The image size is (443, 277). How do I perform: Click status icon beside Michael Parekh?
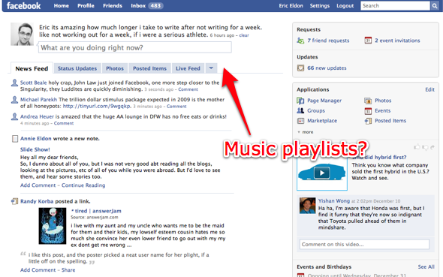14,100
